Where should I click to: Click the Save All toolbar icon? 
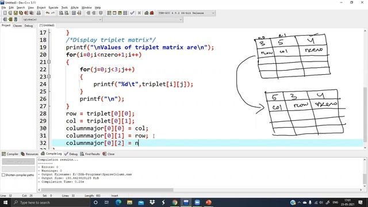21,13
